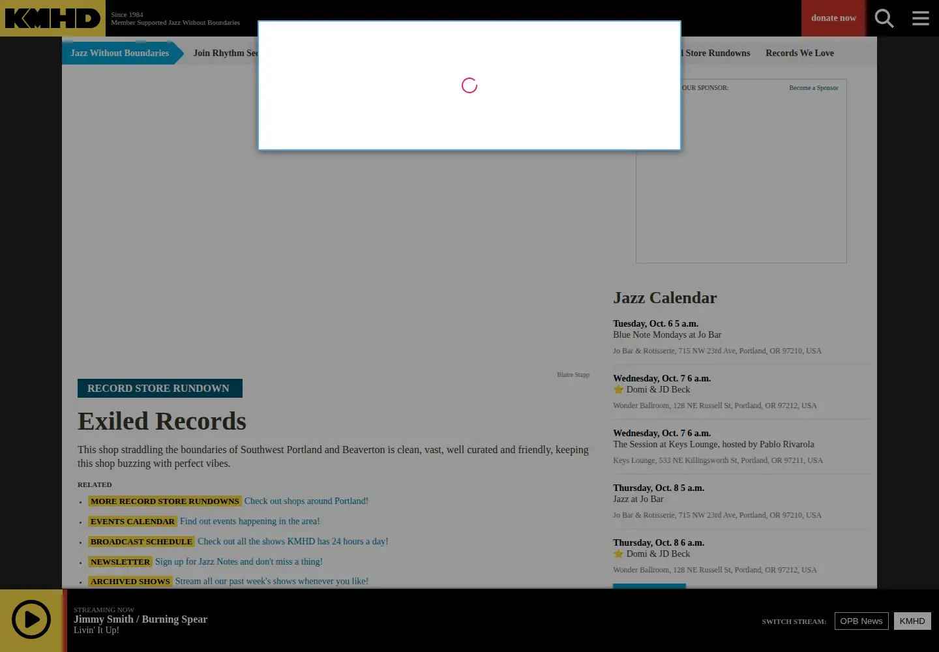939x652 pixels.
Task: Click Jimmy Smith / Burning Spear now playing
Action: pyautogui.click(x=140, y=619)
